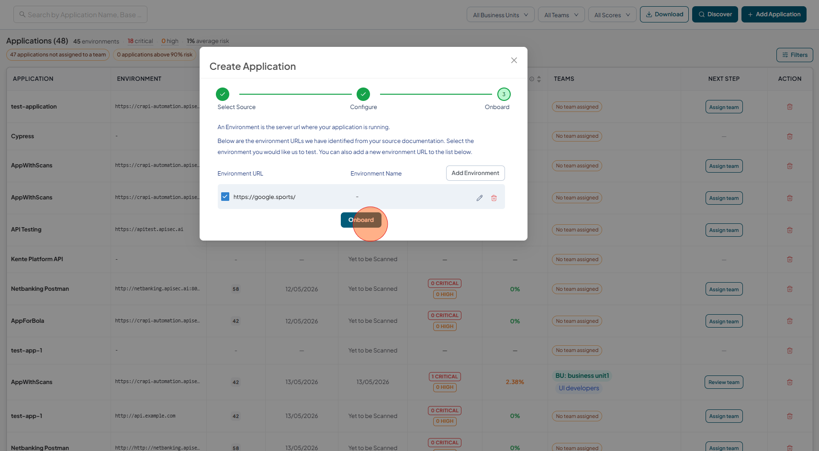Open the Filters panel
This screenshot has height=451, width=819.
(x=795, y=55)
